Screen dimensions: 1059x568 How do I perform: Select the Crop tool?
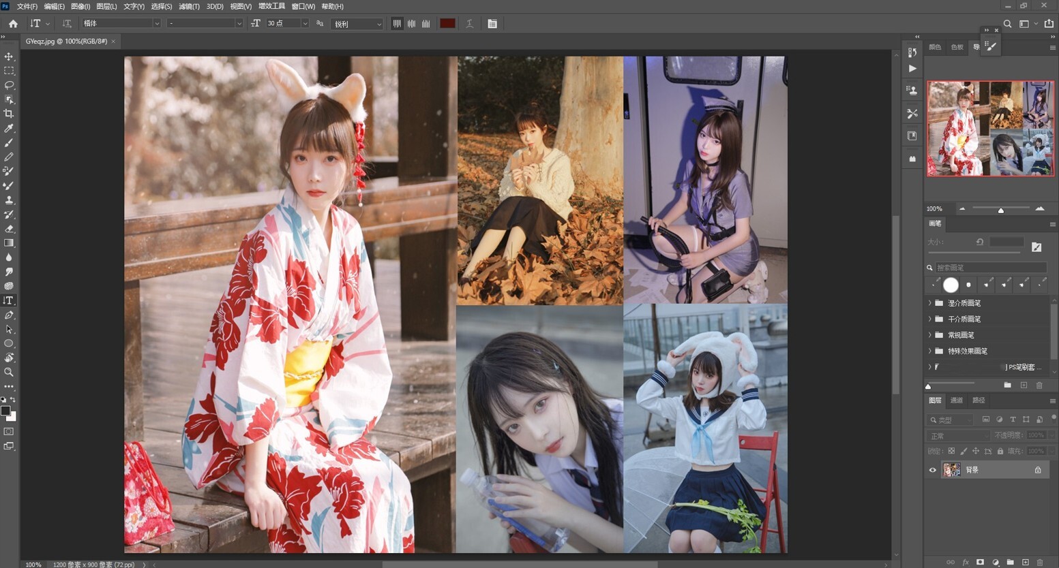pos(9,114)
